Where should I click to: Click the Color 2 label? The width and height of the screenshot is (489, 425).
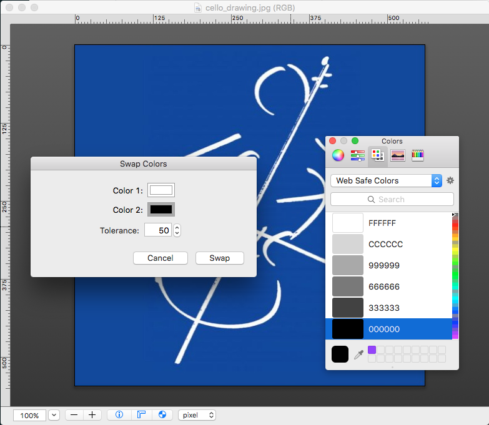tap(128, 210)
